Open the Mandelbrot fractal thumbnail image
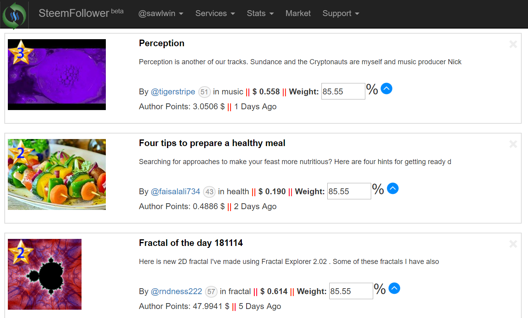528x318 pixels. [45, 274]
